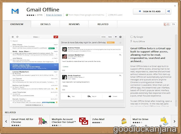181x134 pixels.
Task: Open the dropdown arrow beside Delete
Action: (116, 37)
